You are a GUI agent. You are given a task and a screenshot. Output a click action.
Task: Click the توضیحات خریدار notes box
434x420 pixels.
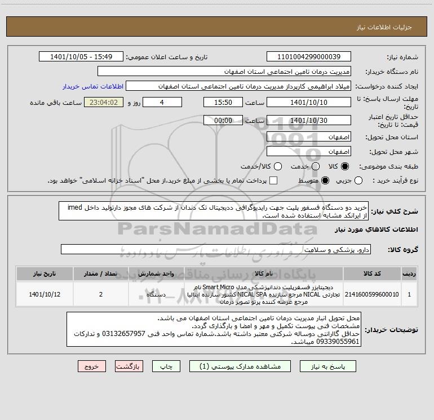(214, 329)
